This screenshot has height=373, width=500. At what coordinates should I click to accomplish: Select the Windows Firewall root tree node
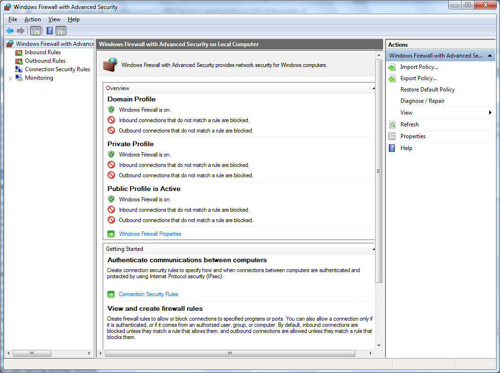55,44
